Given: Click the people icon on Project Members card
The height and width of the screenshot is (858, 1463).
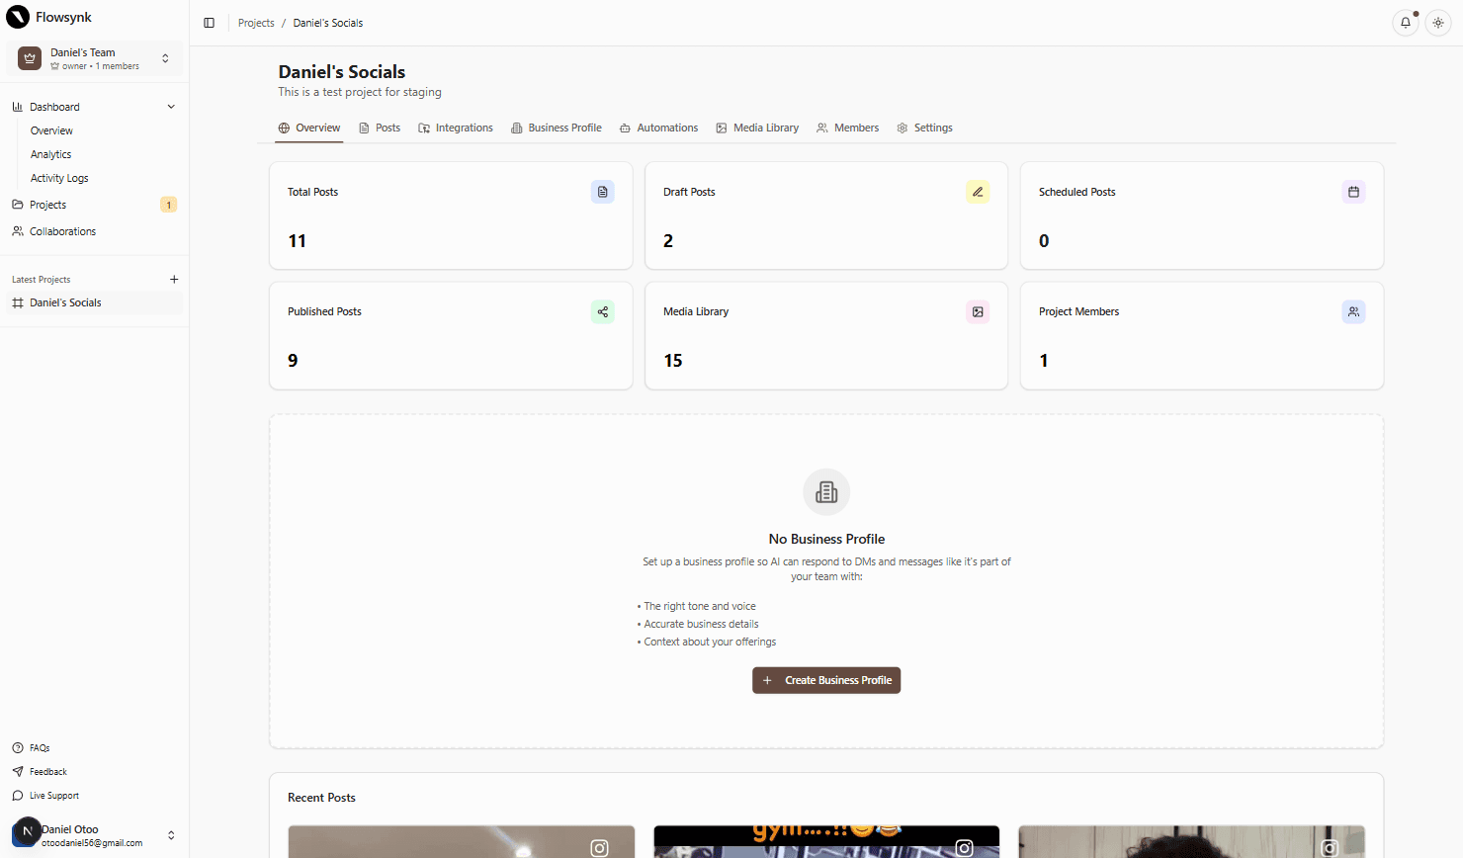Looking at the screenshot, I should (x=1353, y=311).
